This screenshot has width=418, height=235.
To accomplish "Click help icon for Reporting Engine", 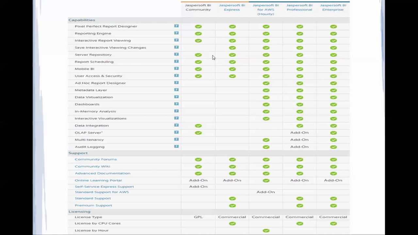I will [x=176, y=33].
